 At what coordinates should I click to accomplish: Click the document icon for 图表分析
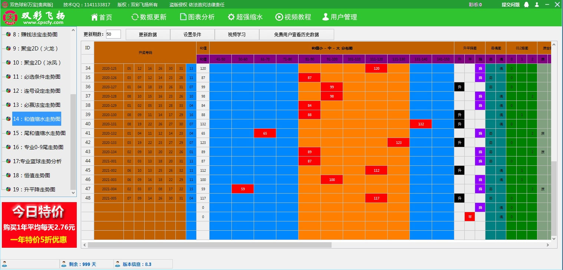[183, 17]
